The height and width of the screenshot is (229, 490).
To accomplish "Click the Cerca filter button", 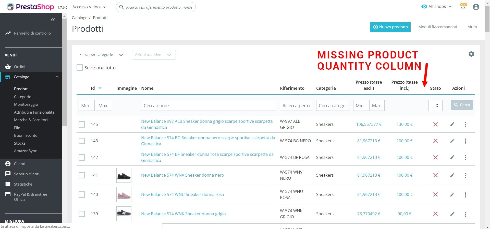I will [x=462, y=105].
